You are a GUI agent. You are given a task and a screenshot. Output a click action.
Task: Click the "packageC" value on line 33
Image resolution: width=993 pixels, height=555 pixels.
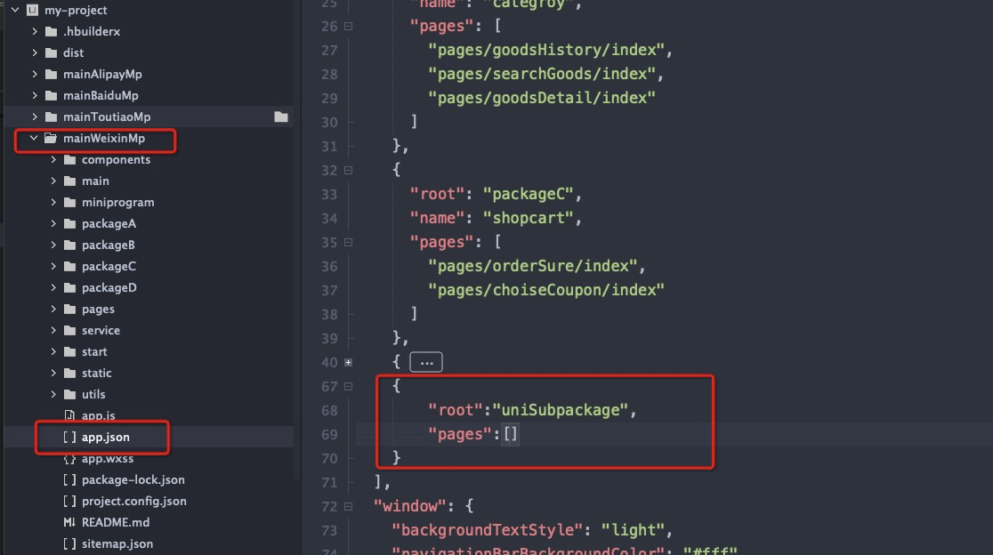click(529, 194)
